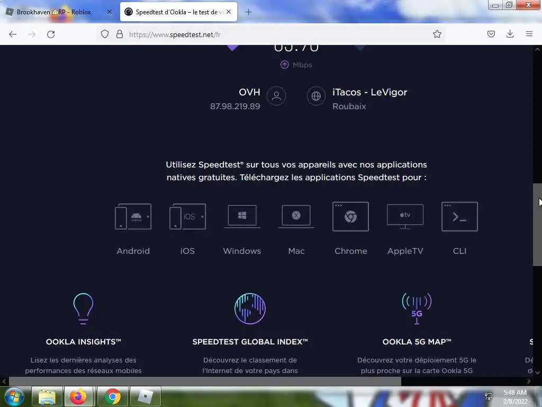Open the OOKLA INSIGHTS heading link
542x407 pixels.
83,342
